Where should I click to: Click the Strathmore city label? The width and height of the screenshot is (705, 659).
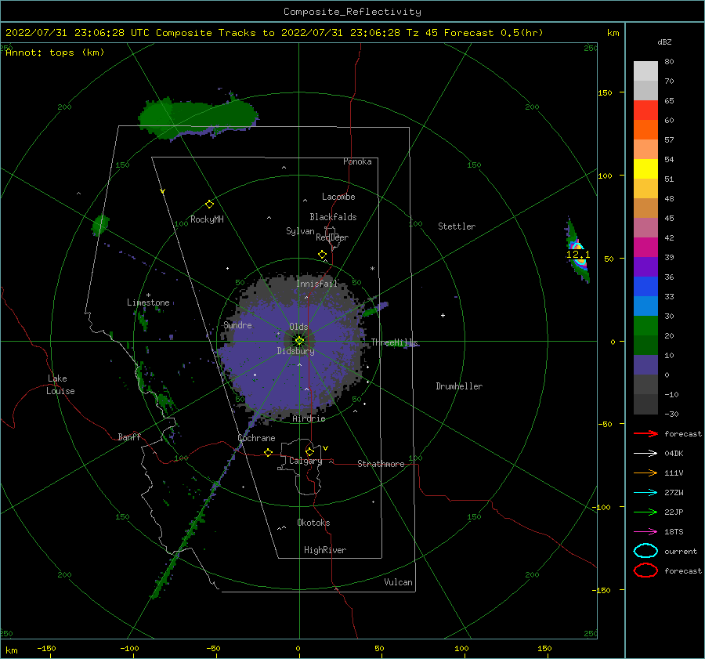point(381,464)
